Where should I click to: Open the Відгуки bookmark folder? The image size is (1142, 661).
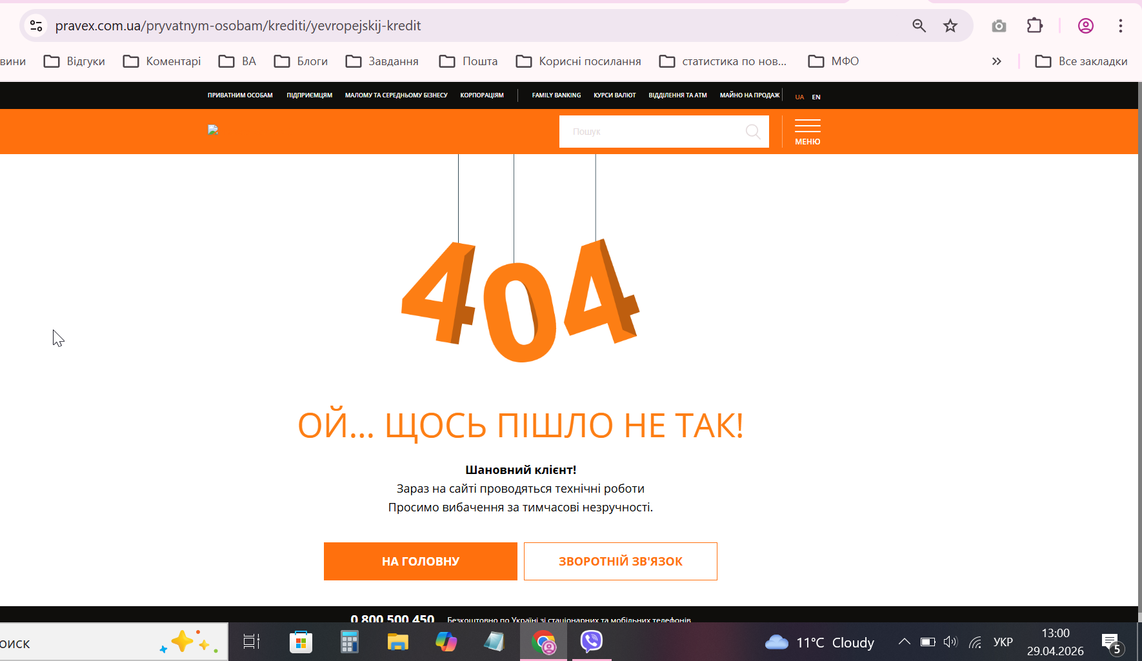[74, 61]
